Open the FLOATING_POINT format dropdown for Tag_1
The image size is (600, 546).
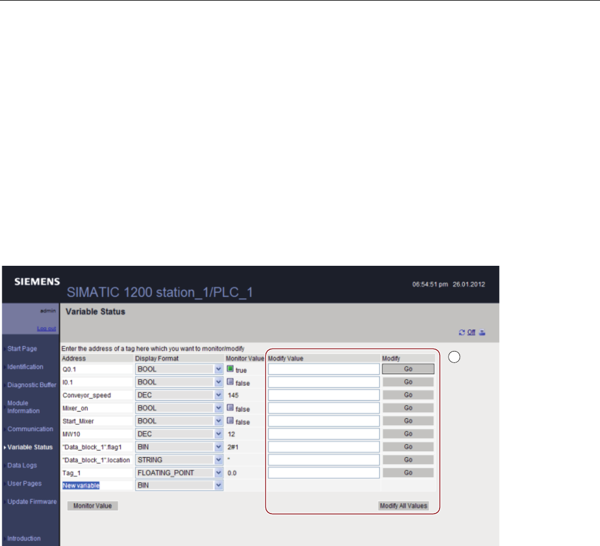click(x=179, y=473)
